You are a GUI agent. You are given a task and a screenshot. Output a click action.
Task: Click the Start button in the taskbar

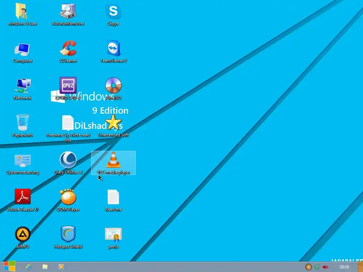[10, 267]
